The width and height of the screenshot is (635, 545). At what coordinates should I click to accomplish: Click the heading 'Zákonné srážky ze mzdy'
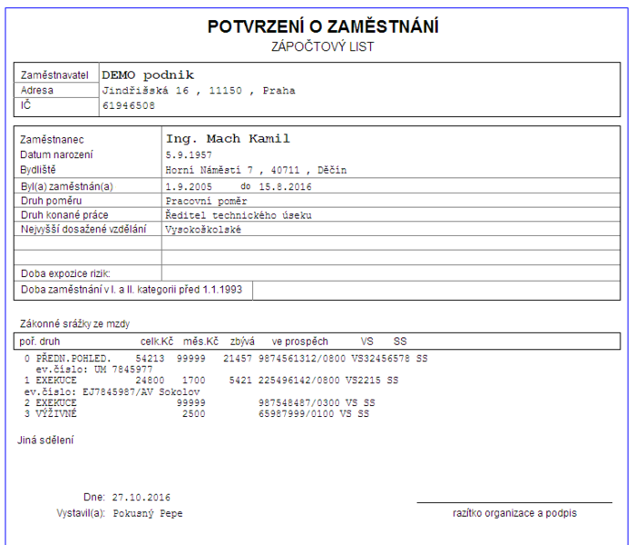[75, 323]
